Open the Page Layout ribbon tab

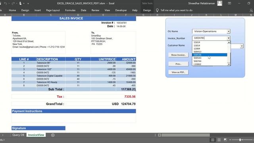(x=53, y=10)
